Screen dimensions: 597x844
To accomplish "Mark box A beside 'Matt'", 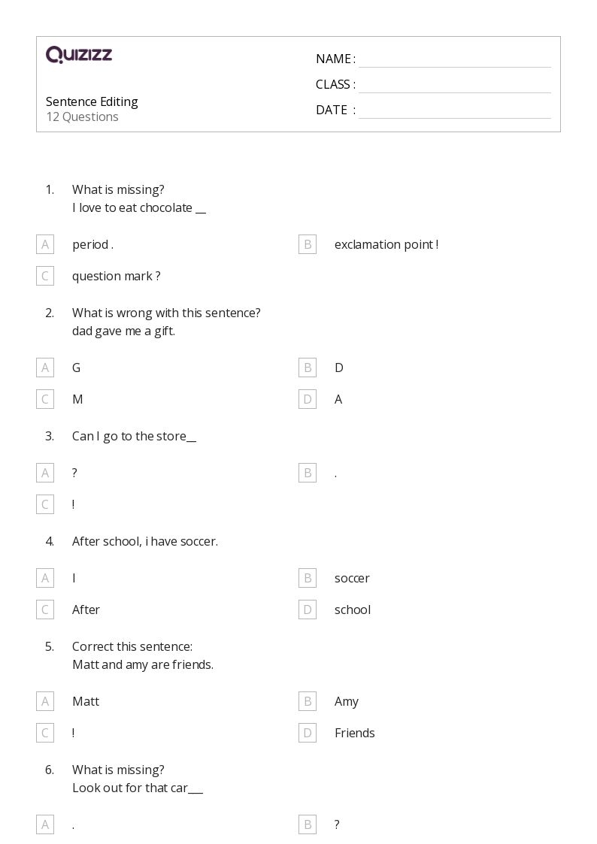I will click(45, 701).
